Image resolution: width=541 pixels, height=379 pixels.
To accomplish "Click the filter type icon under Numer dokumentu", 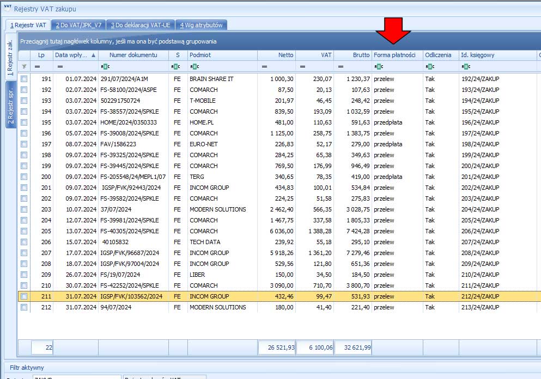I will 105,66.
